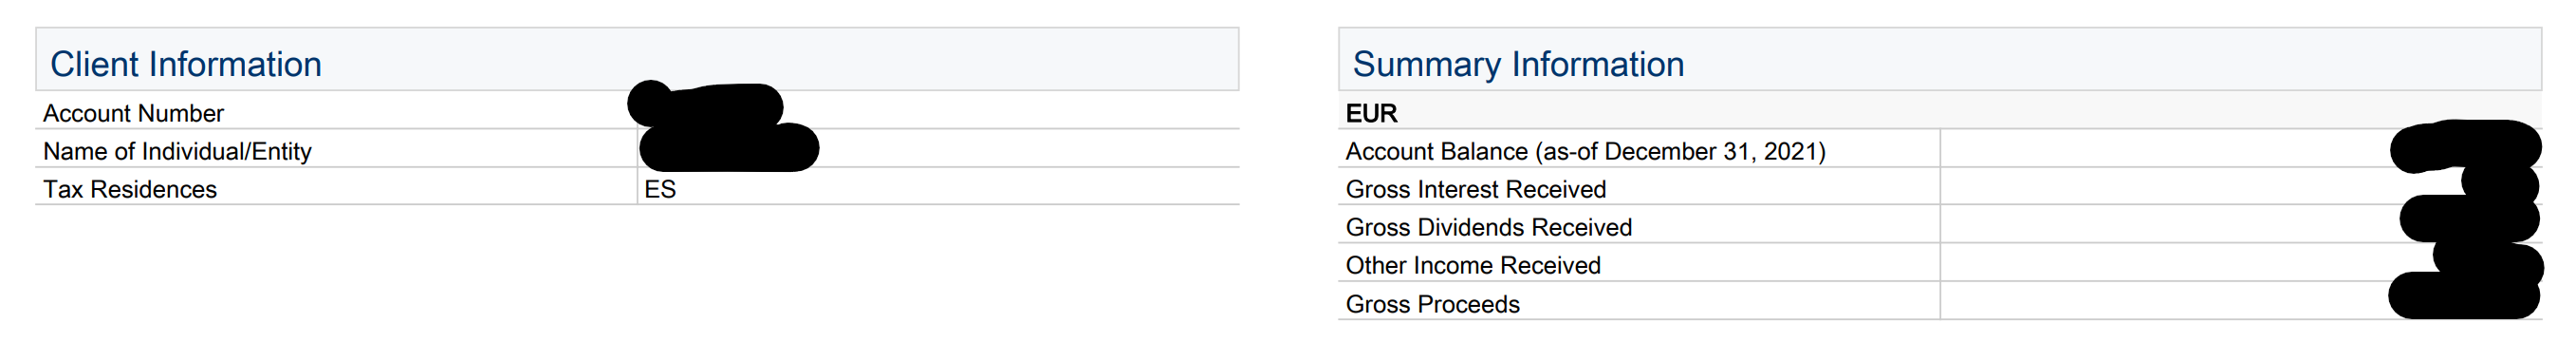Select the Other Income Received label
This screenshot has height=342, width=2576.
[x=1472, y=265]
